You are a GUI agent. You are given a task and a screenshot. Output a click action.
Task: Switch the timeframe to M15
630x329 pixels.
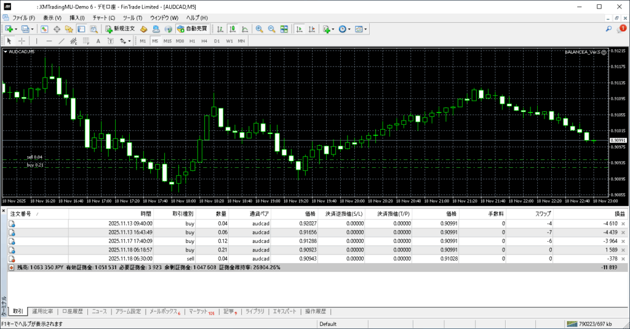[x=167, y=41]
